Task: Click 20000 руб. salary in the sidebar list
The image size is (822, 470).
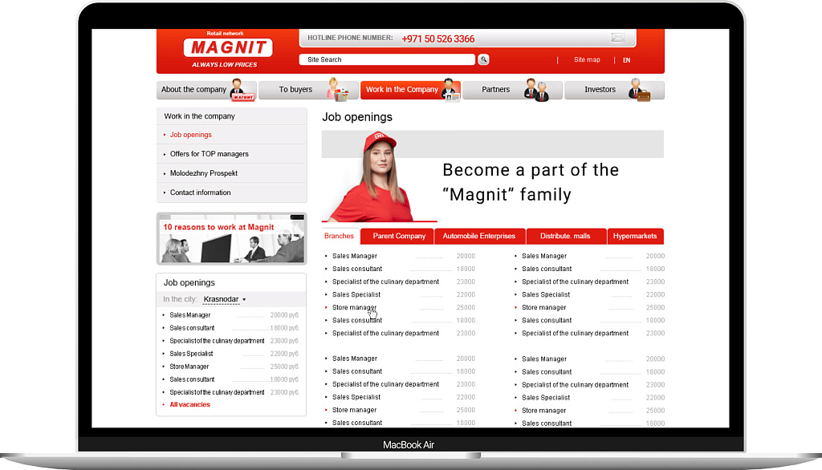Action: click(x=285, y=315)
